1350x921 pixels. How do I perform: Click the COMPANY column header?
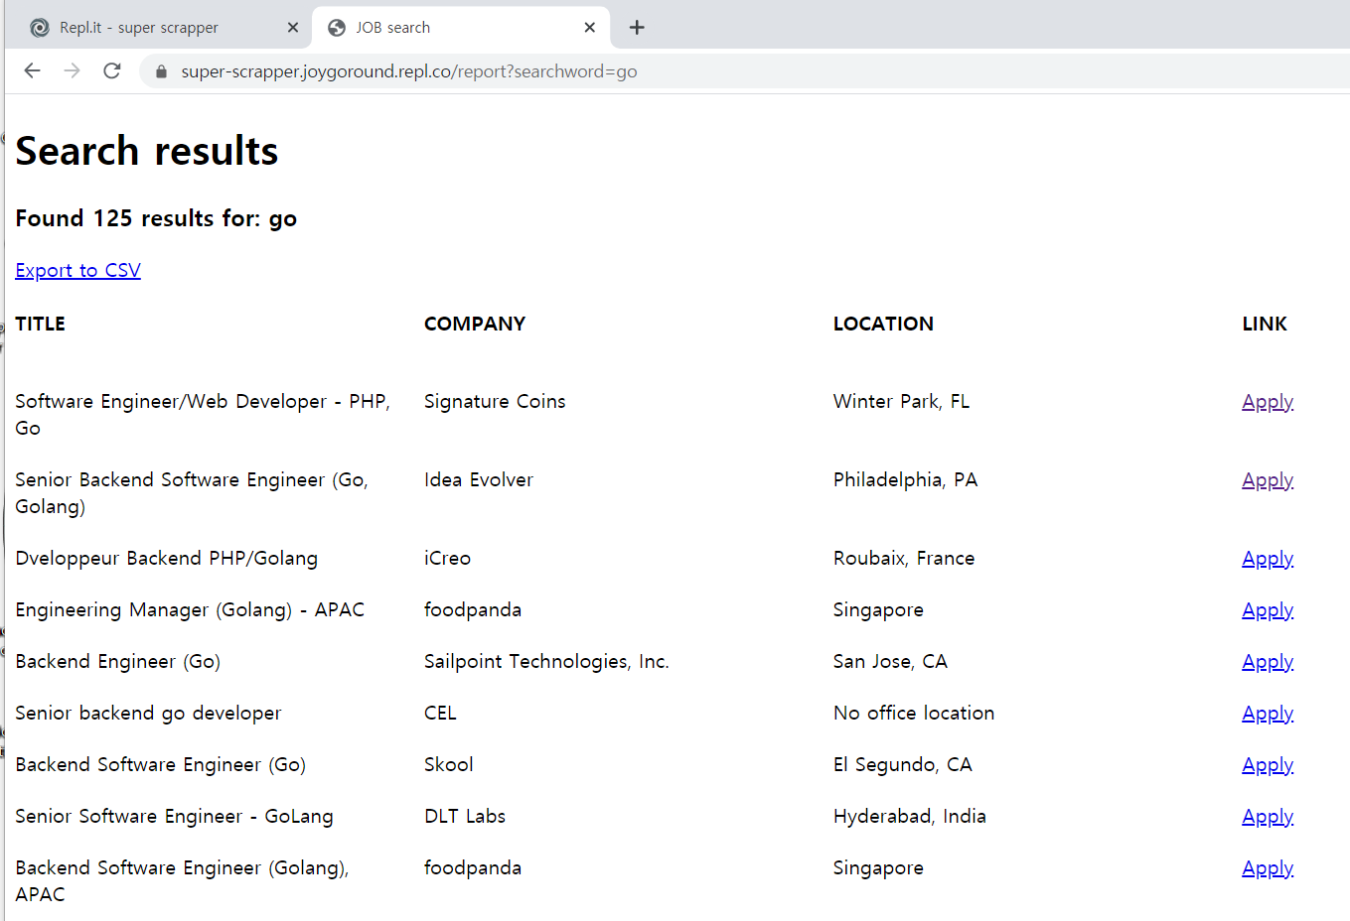[475, 324]
